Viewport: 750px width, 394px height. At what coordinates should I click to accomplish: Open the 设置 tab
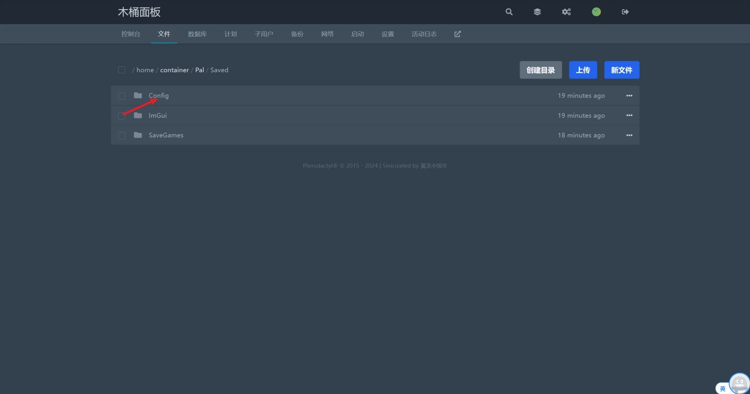pyautogui.click(x=388, y=34)
